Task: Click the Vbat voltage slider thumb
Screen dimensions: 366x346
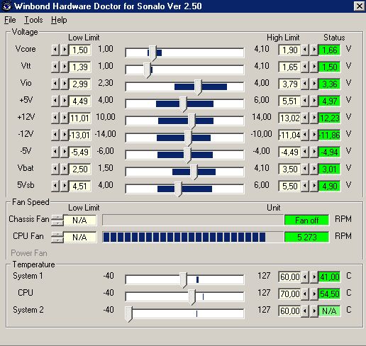Action: [194, 172]
